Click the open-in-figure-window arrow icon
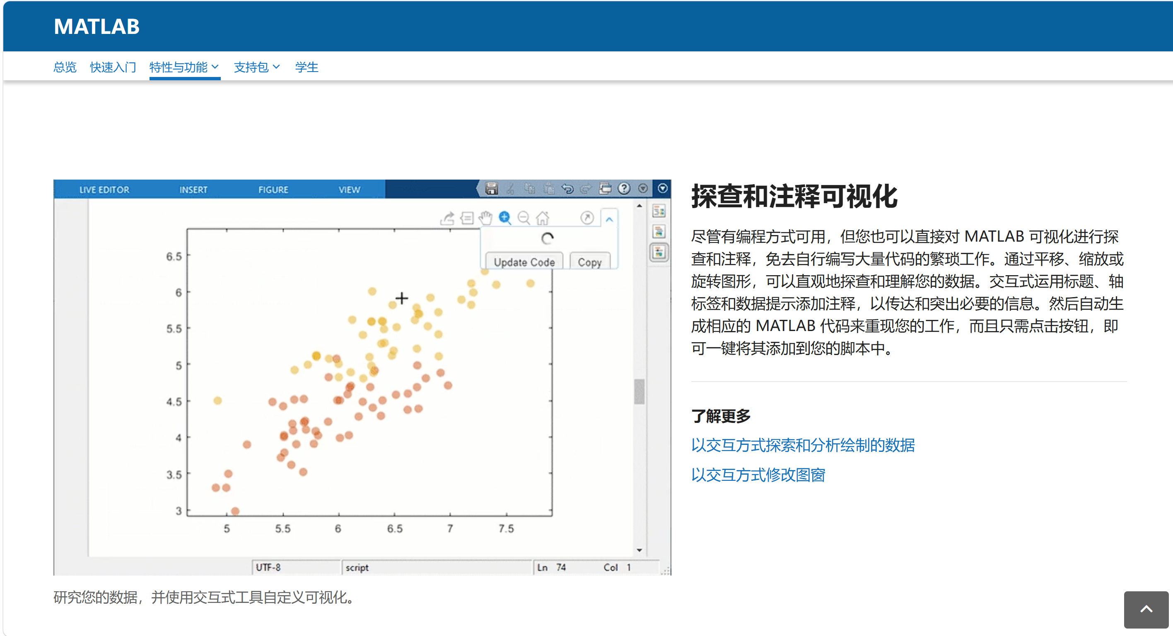 click(587, 218)
